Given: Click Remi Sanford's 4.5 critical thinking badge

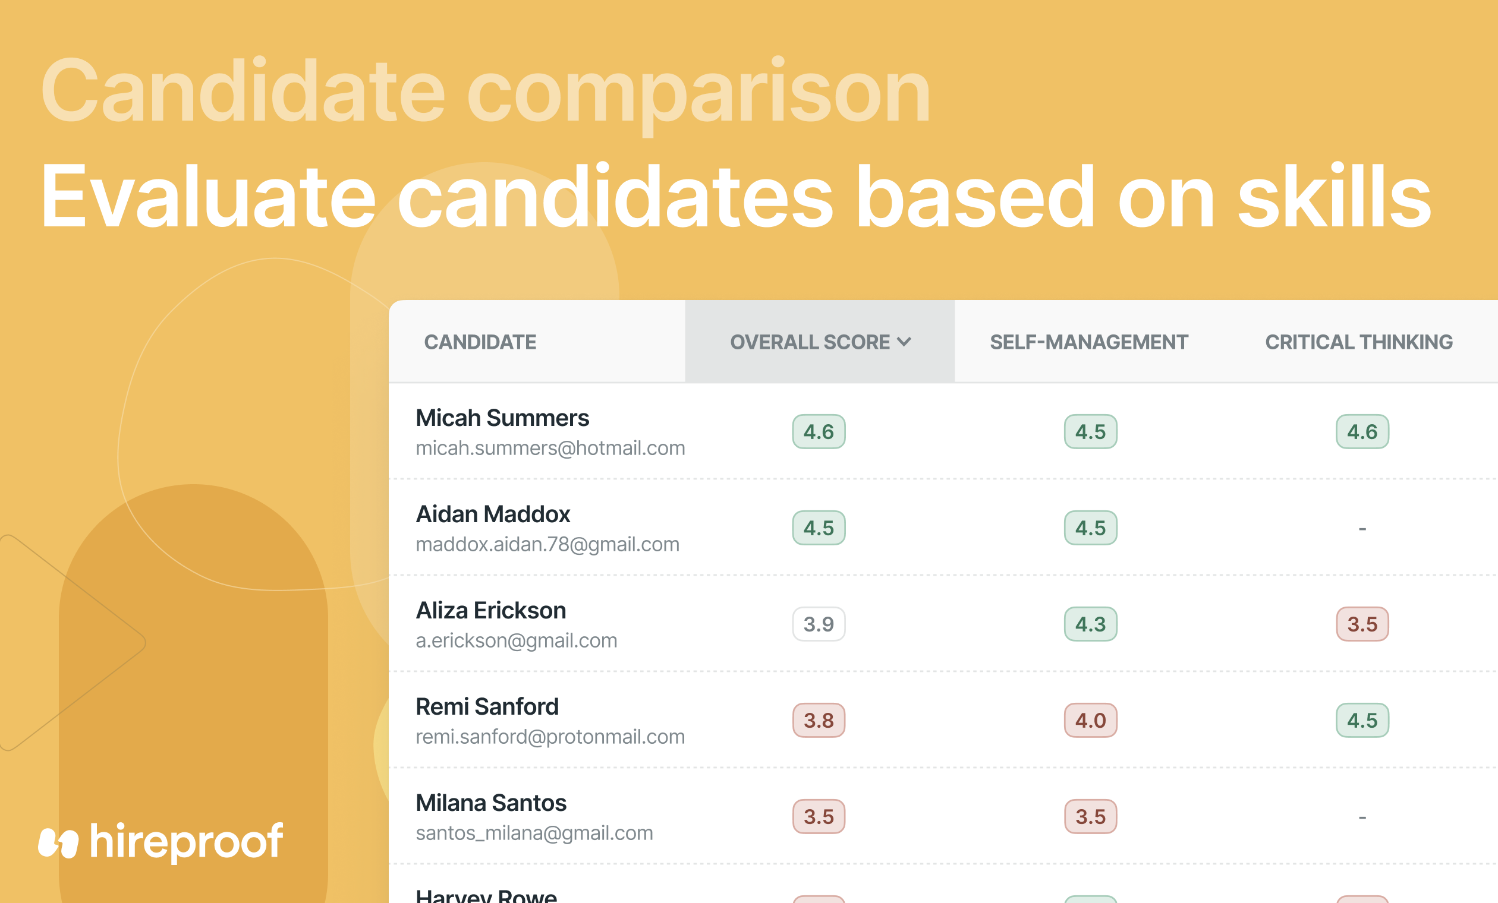Looking at the screenshot, I should point(1362,720).
